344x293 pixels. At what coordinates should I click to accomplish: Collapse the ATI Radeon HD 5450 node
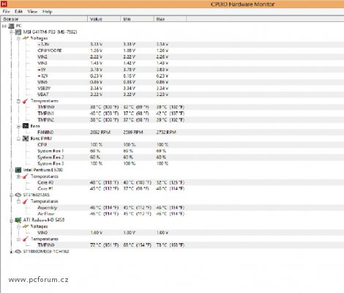tap(11, 220)
